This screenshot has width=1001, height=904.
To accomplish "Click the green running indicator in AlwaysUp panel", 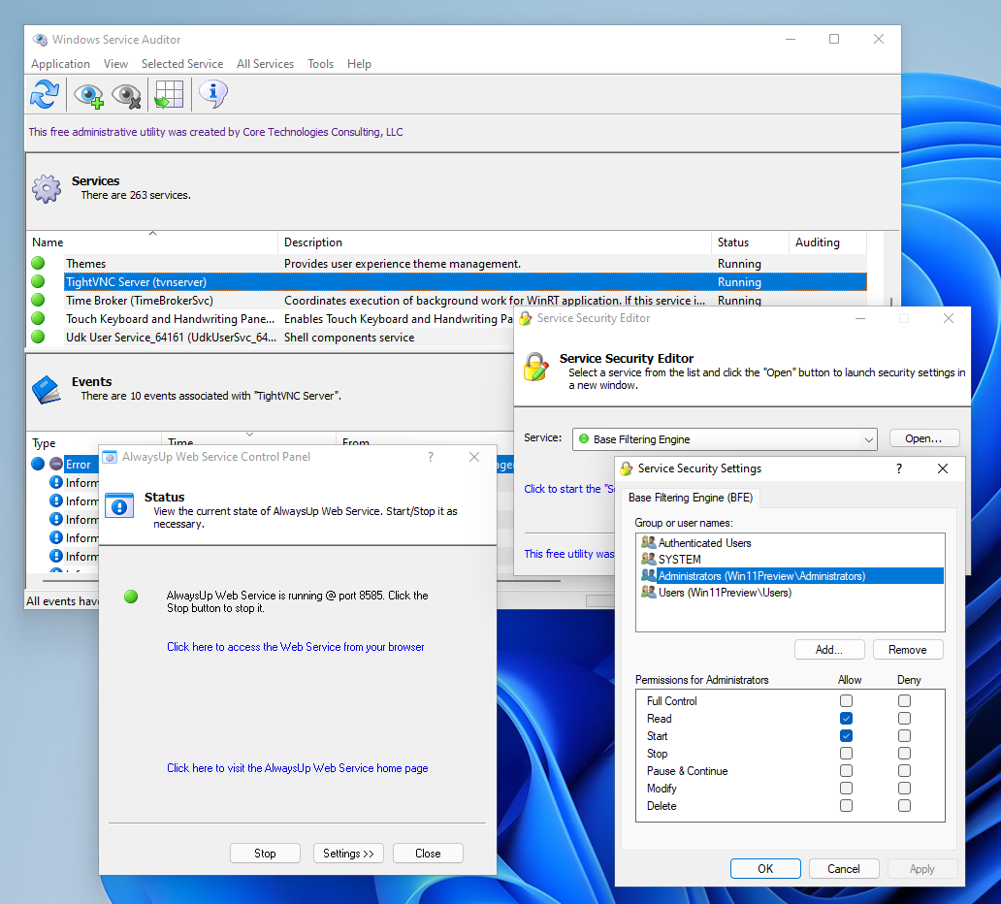I will pyautogui.click(x=131, y=597).
